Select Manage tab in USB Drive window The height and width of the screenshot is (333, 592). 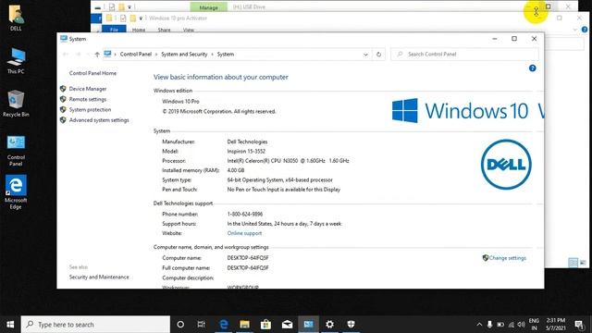(x=208, y=7)
